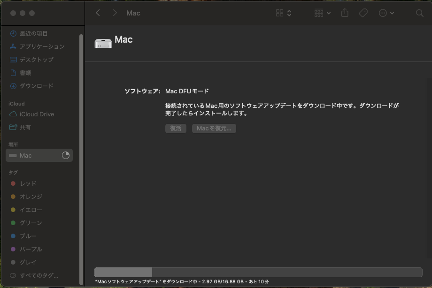The height and width of the screenshot is (288, 432).
Task: Click the red close window button
Action: click(x=13, y=13)
